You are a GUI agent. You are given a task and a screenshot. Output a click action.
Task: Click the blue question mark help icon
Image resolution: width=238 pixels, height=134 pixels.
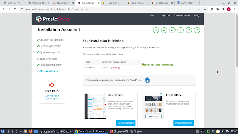[x=147, y=80]
